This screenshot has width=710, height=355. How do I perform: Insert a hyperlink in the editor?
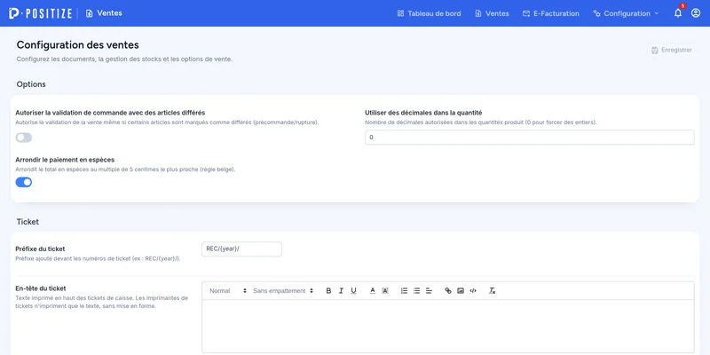coord(448,291)
